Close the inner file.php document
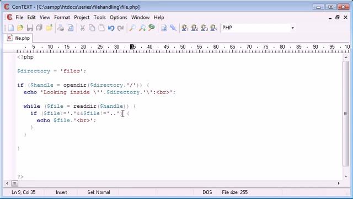 pyautogui.click(x=346, y=17)
